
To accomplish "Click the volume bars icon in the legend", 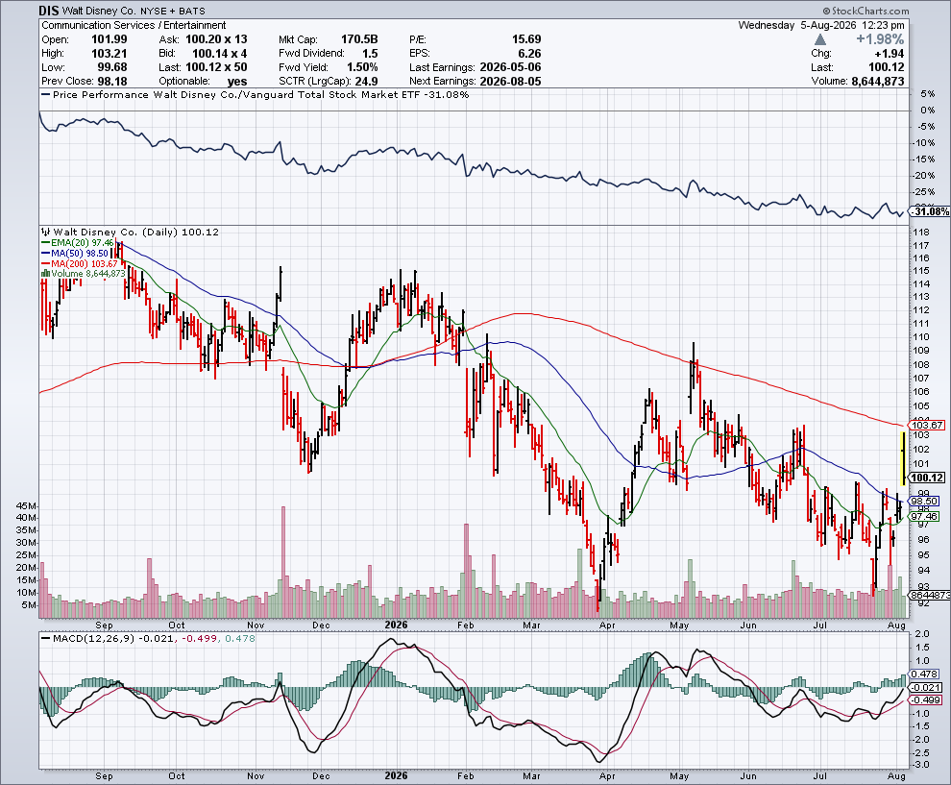I will point(45,274).
